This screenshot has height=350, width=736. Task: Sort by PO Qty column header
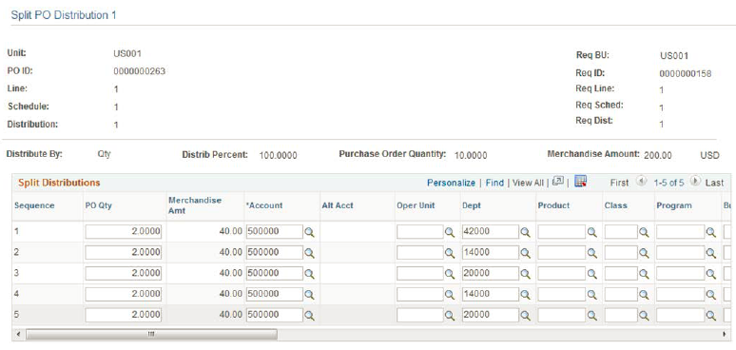[99, 205]
